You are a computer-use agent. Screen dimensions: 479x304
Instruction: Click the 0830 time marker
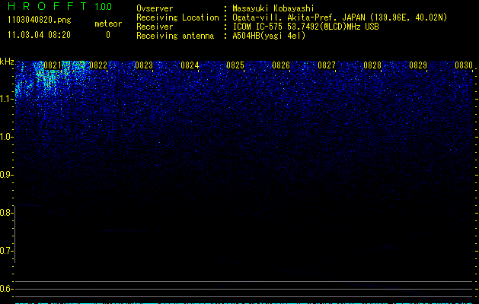(x=464, y=65)
